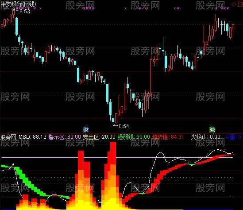Click the MSD: 88.12 indicator value
Viewport: 243px width, 210px height.
click(33, 137)
